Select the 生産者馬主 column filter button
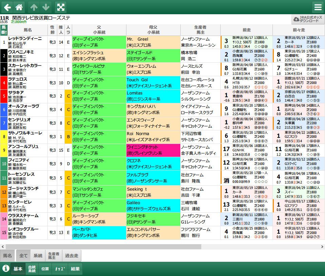 (x=54, y=256)
